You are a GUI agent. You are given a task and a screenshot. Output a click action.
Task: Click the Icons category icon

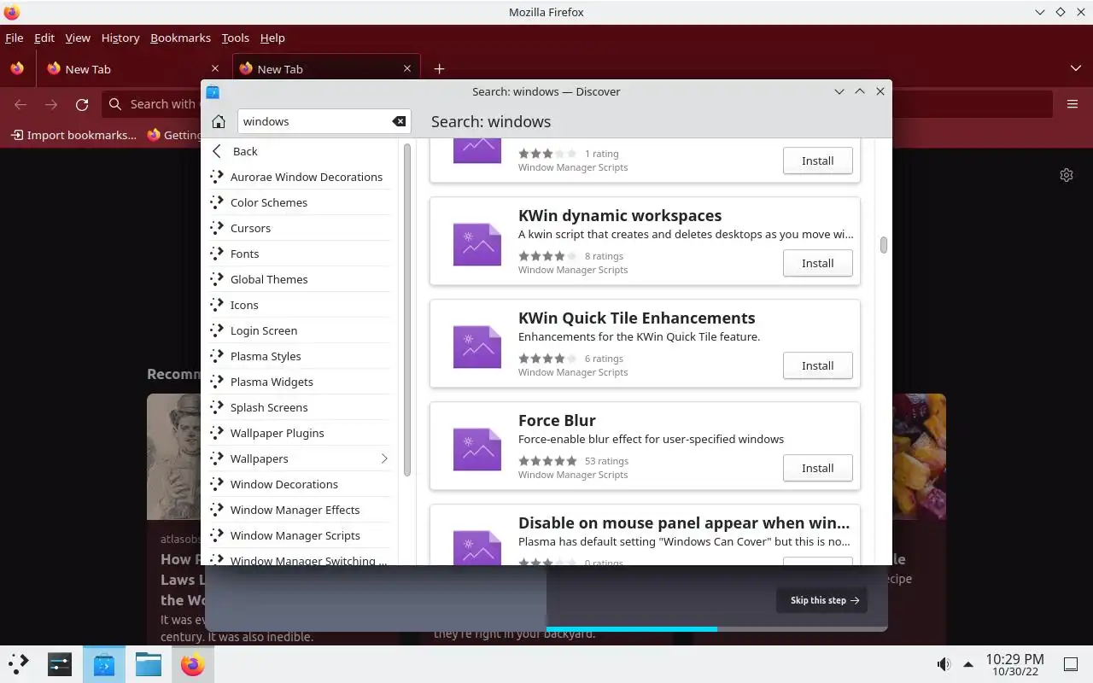click(217, 305)
